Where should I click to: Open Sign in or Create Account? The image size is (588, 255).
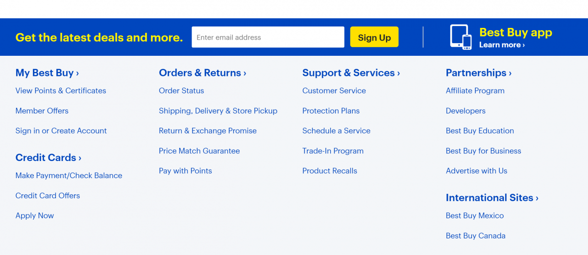(61, 131)
